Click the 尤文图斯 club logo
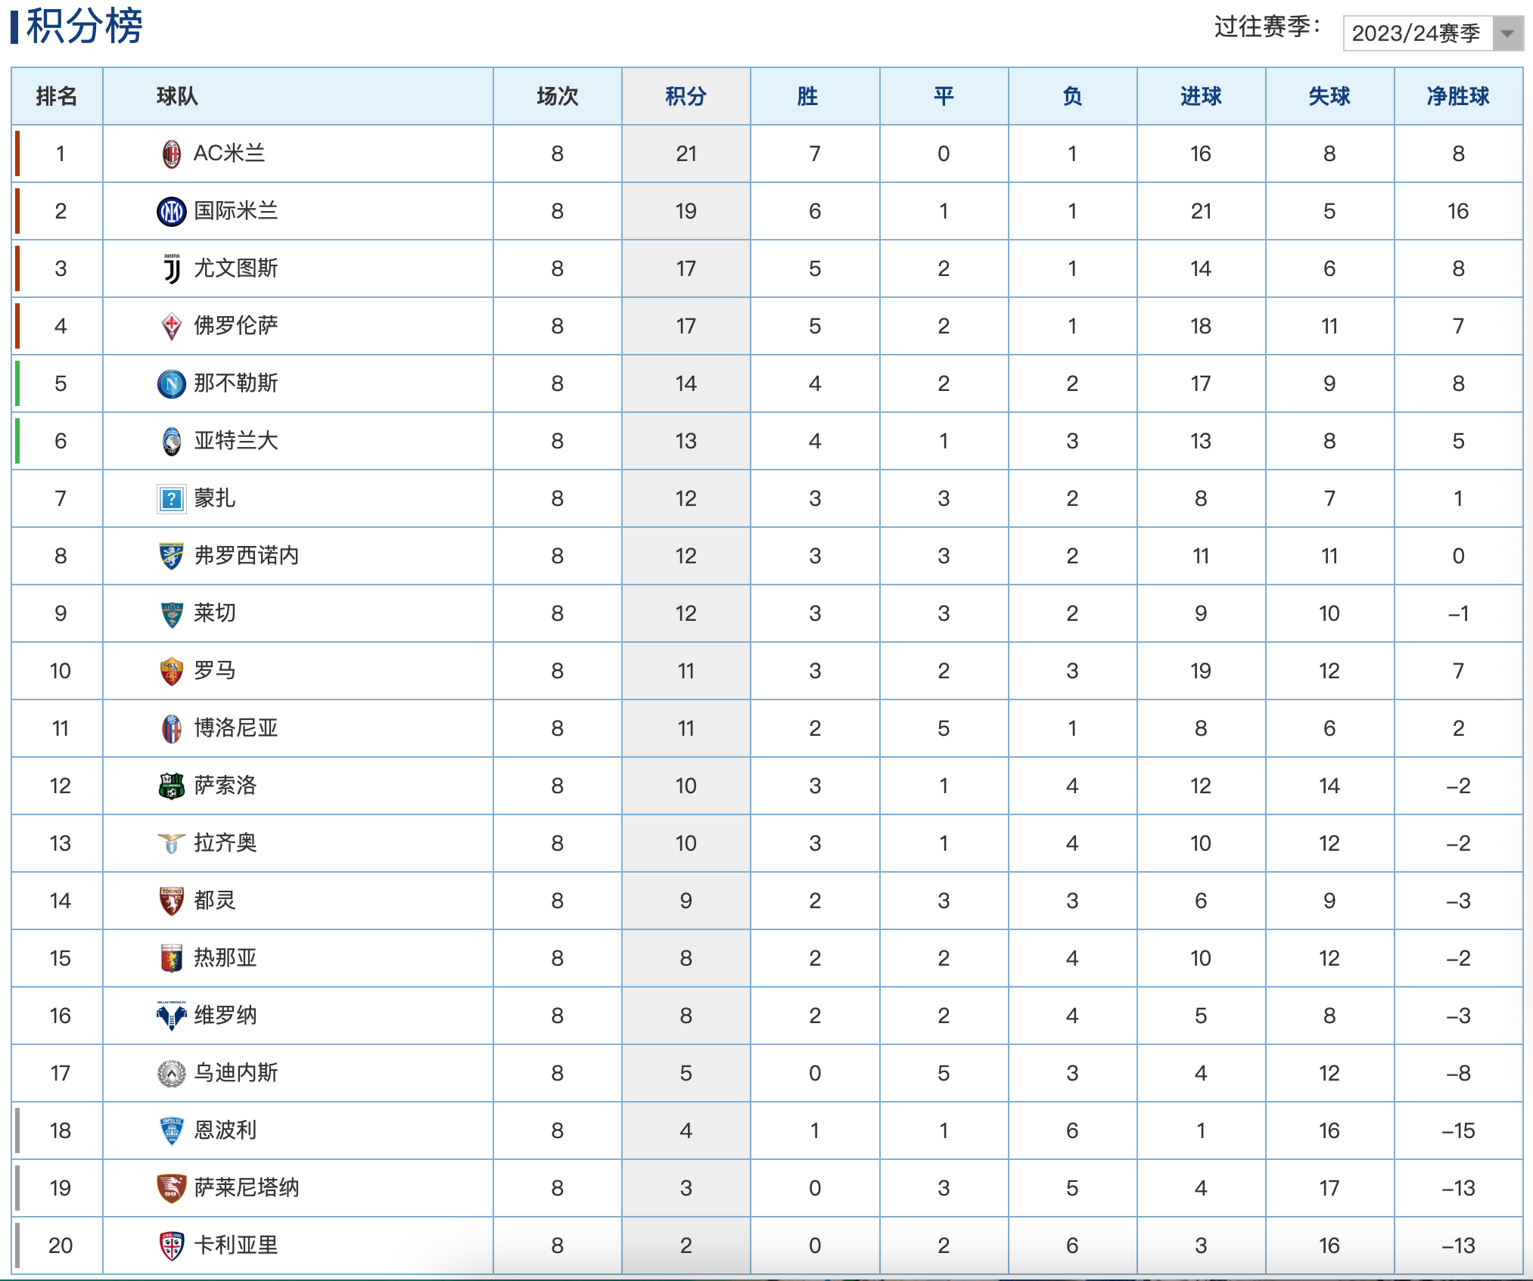This screenshot has width=1533, height=1281. point(172,268)
